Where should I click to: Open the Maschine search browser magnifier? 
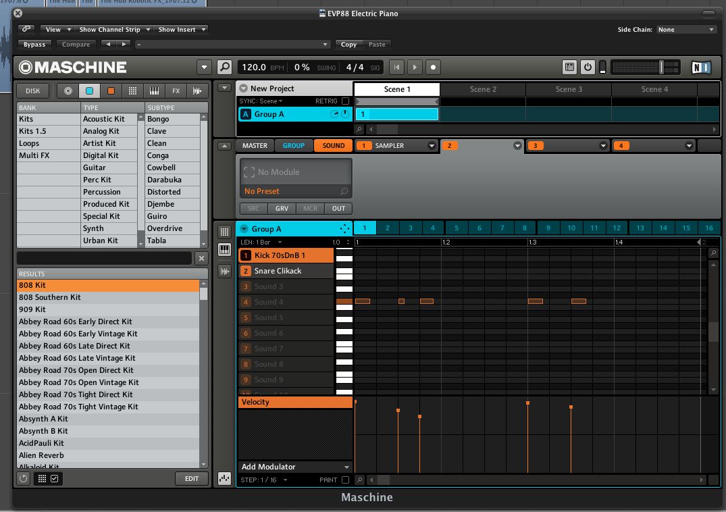tap(225, 67)
